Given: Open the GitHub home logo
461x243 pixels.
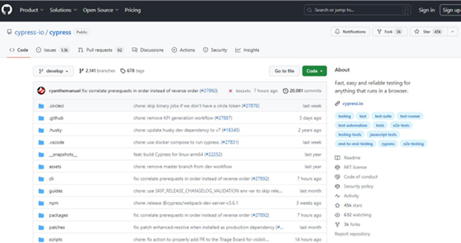Looking at the screenshot, I should point(7,10).
